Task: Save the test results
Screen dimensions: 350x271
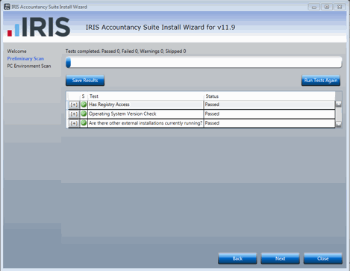Action: [85, 81]
